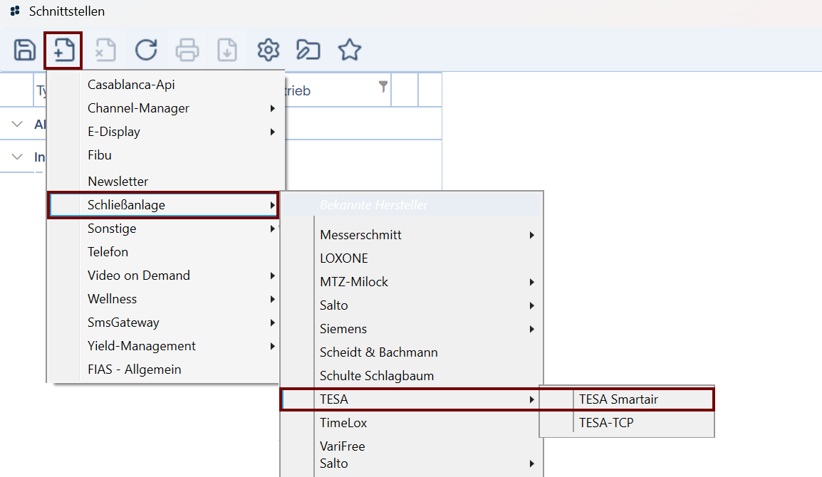The height and width of the screenshot is (477, 822).
Task: Click the TESA submenu arrow
Action: tap(531, 400)
